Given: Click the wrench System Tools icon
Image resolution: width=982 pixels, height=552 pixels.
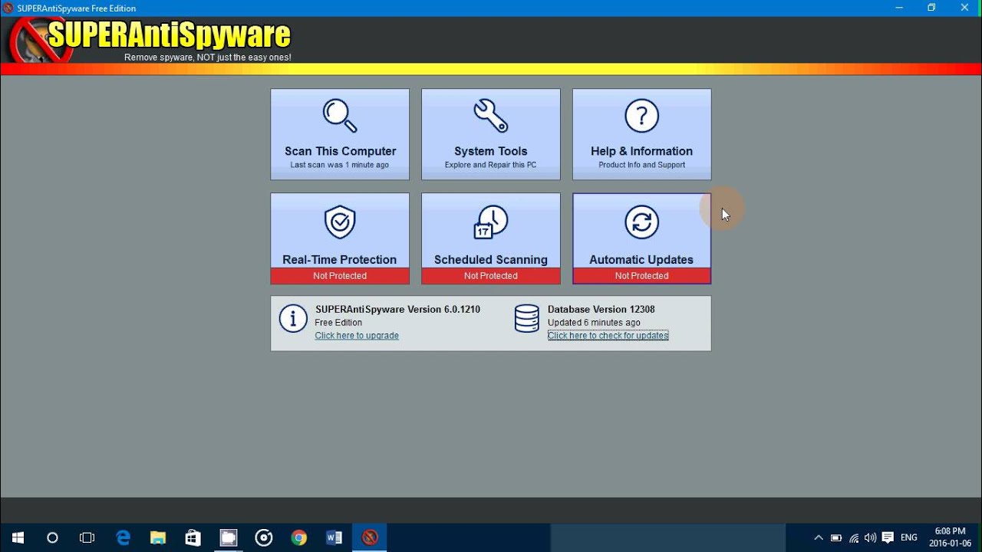Looking at the screenshot, I should (x=491, y=116).
